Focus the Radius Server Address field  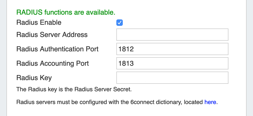pyautogui.click(x=172, y=35)
